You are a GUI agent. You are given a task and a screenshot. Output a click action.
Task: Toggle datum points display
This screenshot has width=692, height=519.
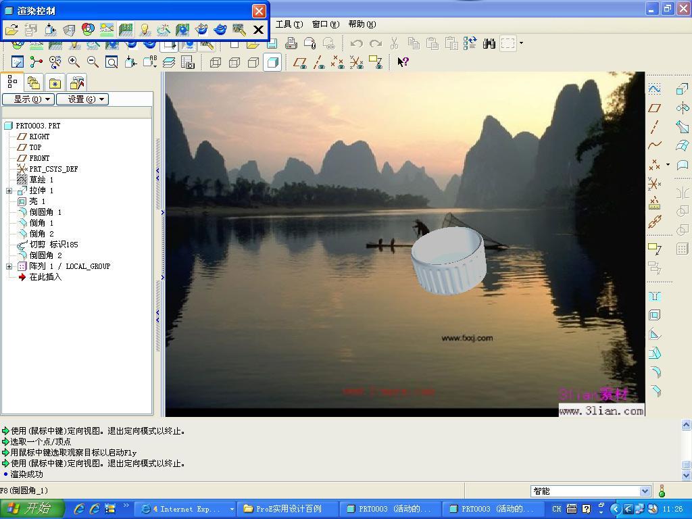[x=338, y=62]
